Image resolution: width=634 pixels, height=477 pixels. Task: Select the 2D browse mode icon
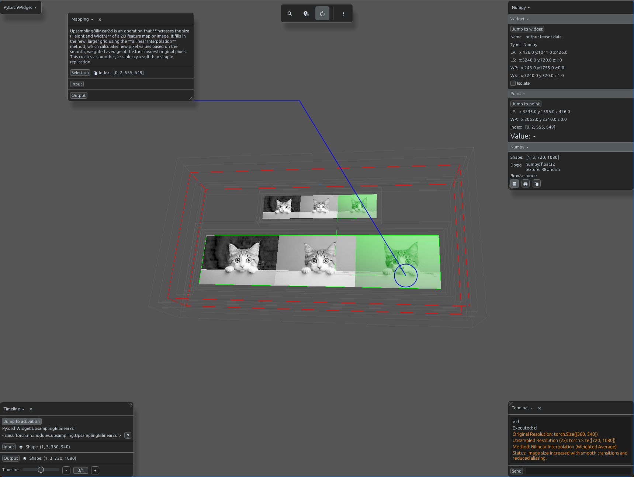(515, 184)
